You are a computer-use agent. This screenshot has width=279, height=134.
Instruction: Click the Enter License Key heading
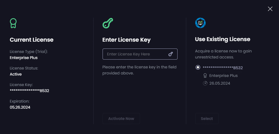[126, 40]
